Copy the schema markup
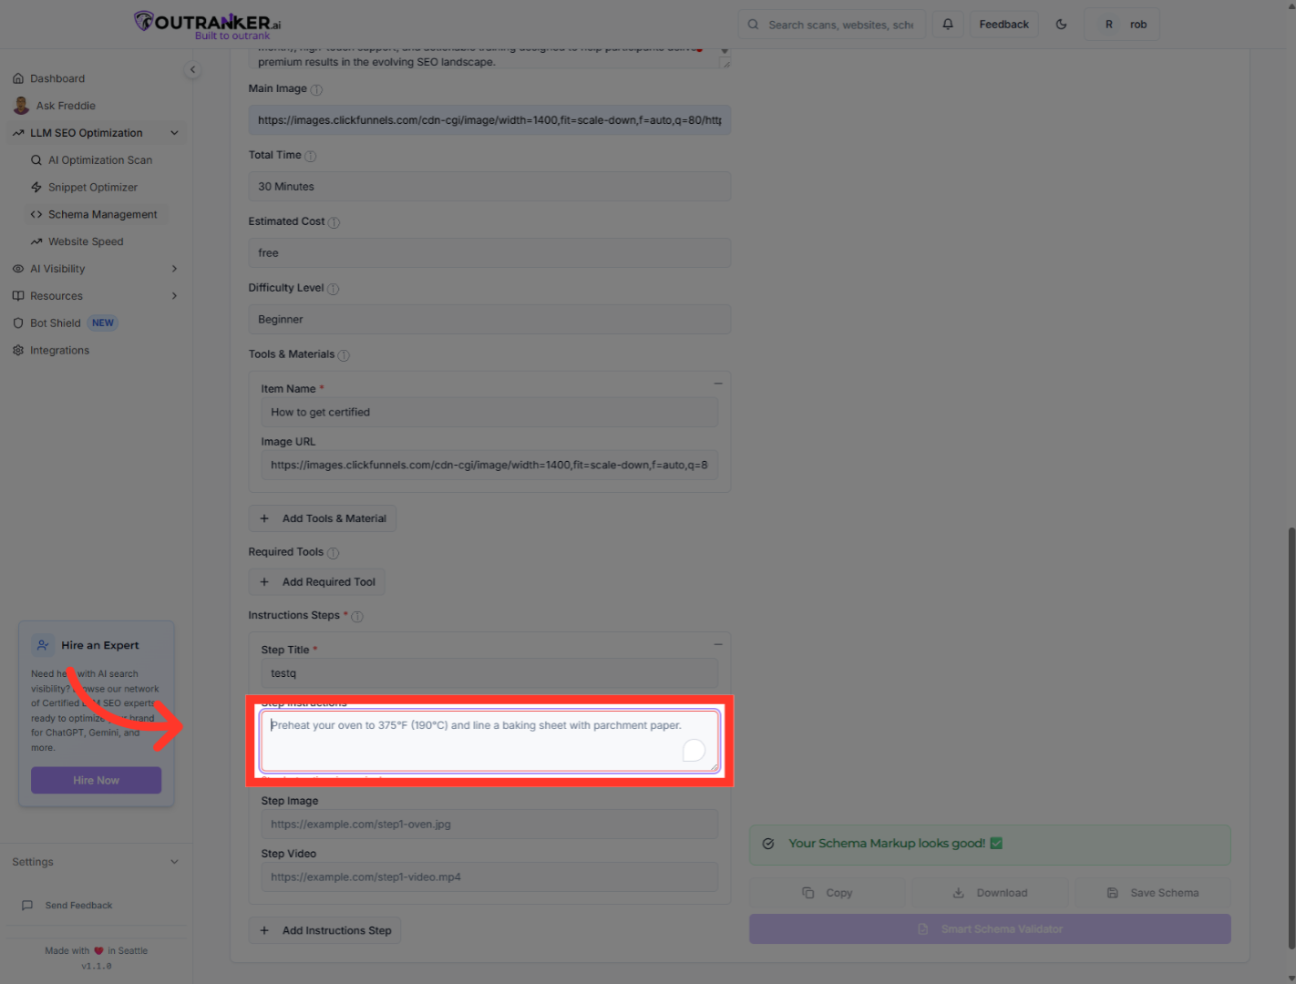 [828, 893]
